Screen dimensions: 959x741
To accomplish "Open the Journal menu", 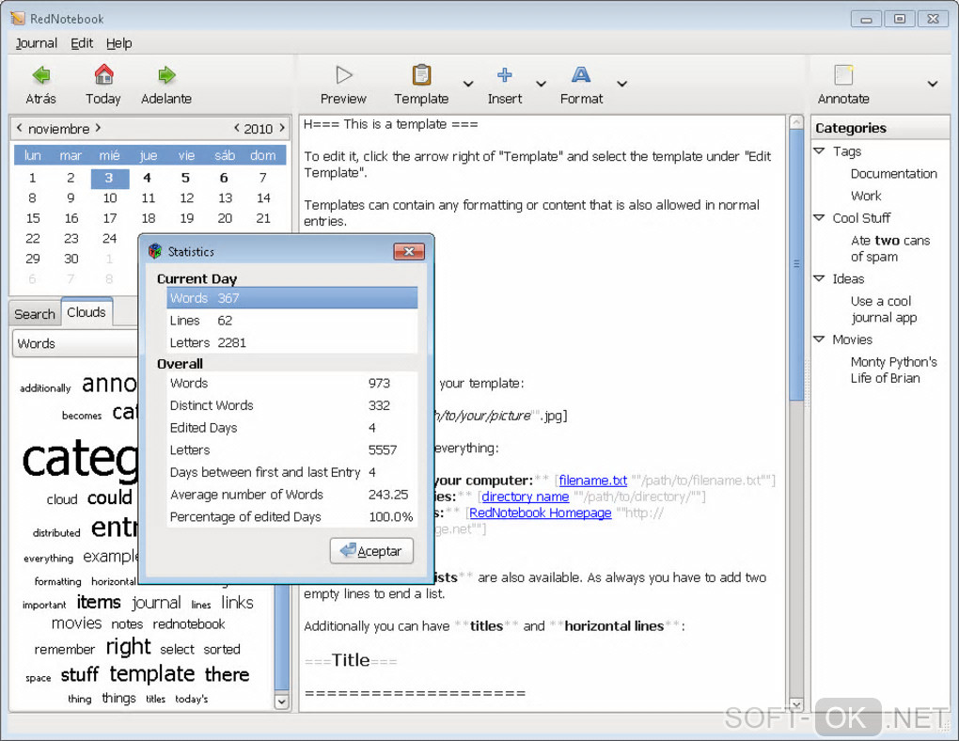I will pos(36,43).
